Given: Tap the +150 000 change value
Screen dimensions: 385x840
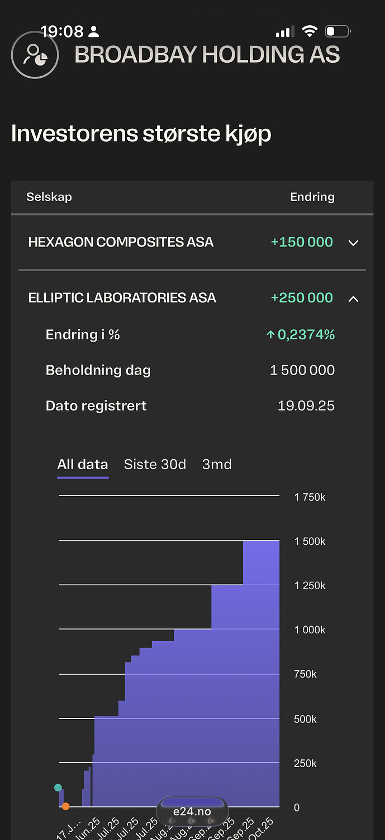Looking at the screenshot, I should 302,242.
